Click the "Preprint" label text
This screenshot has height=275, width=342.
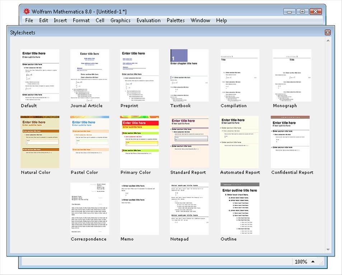tap(129, 106)
